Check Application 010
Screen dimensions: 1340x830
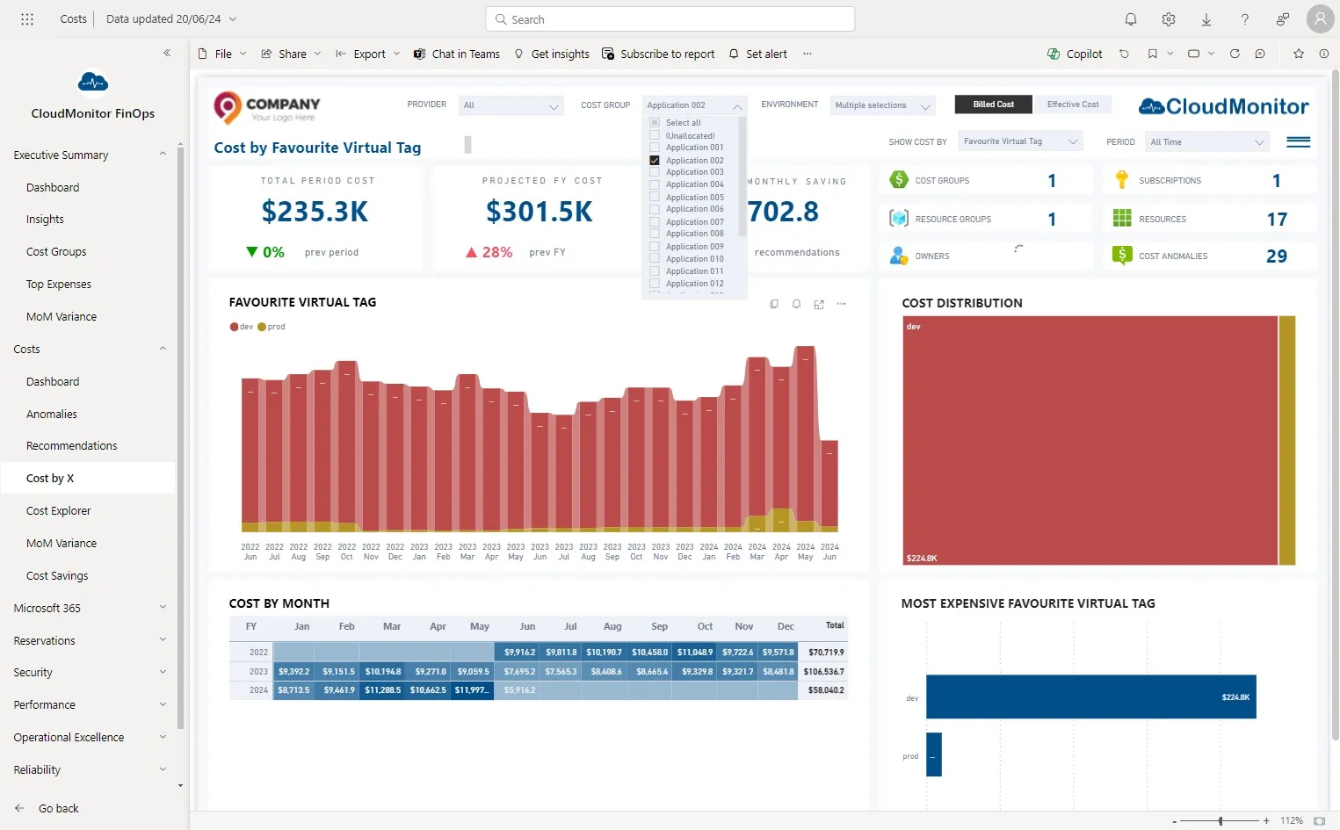click(655, 259)
